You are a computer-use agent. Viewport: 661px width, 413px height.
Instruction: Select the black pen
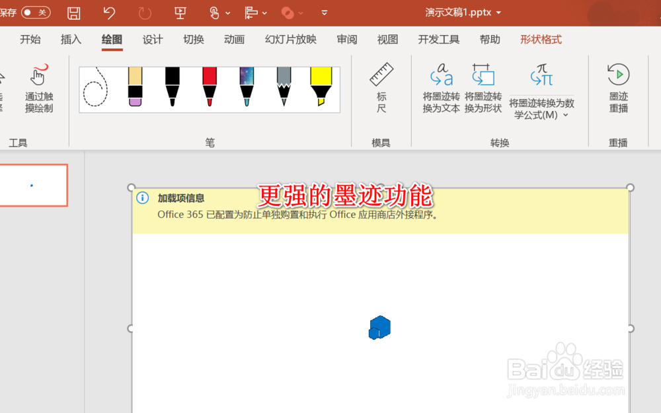coord(172,87)
